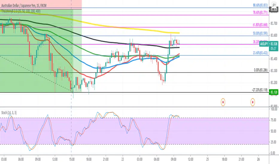Click the dark 83.820 price label
279x164 pixels.
274,10
